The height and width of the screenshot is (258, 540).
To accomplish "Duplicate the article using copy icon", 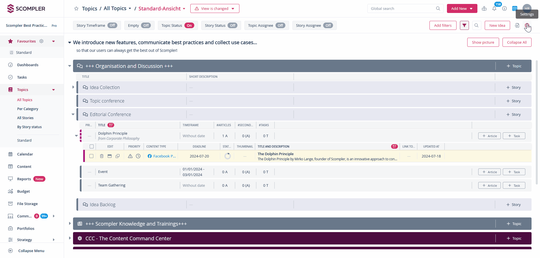I will point(118,156).
